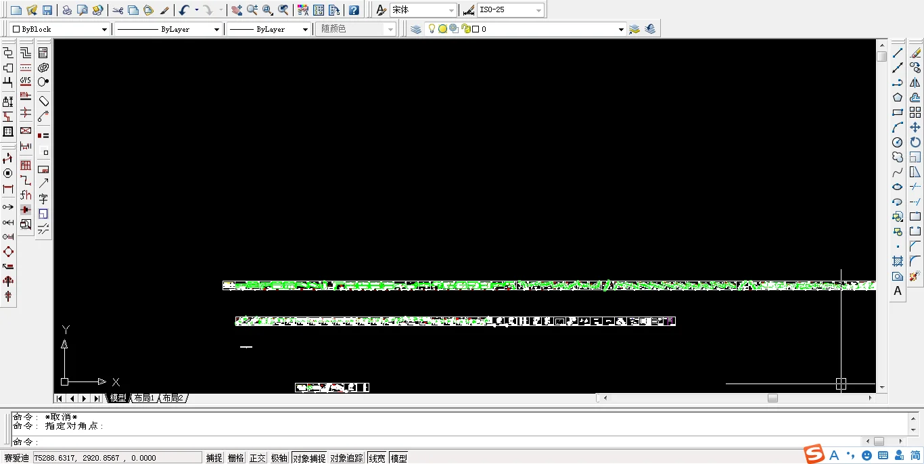
Task: Activate the Pan hand tool
Action: point(236,10)
